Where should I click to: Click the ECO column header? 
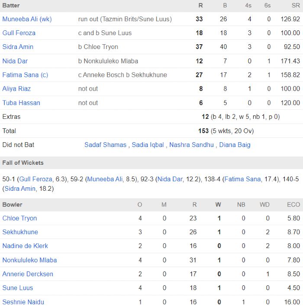pyautogui.click(x=293, y=205)
